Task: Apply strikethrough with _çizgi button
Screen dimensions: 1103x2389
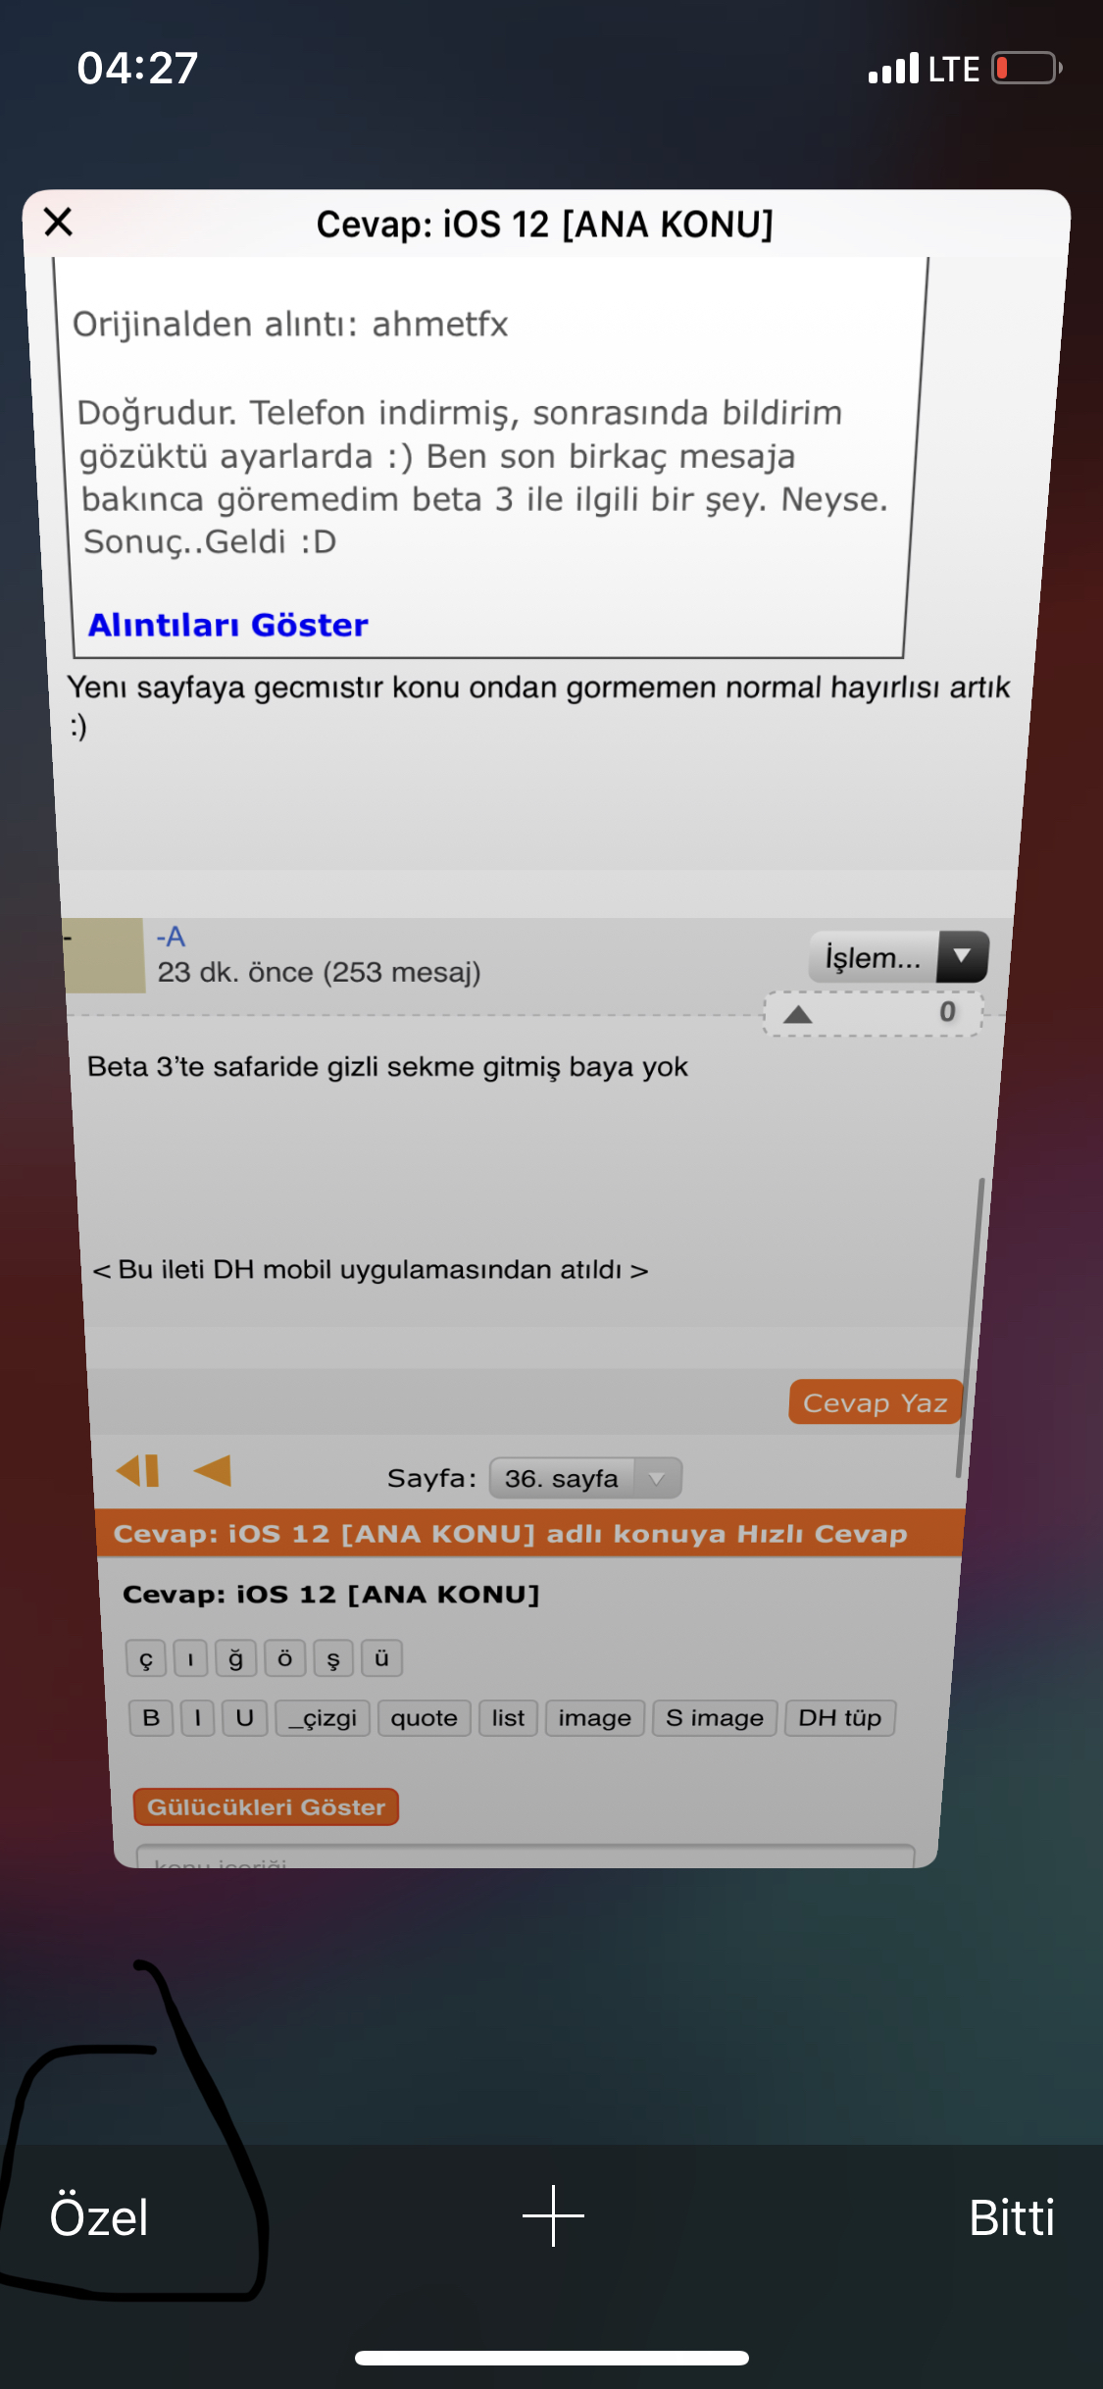Action: click(323, 1718)
